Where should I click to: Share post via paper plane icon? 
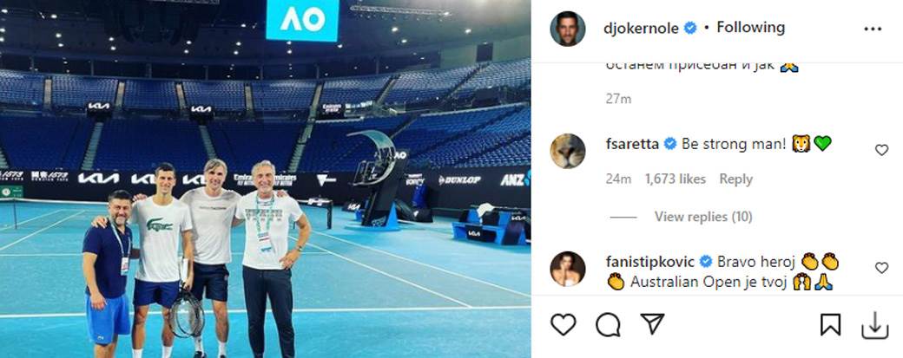coord(652,325)
